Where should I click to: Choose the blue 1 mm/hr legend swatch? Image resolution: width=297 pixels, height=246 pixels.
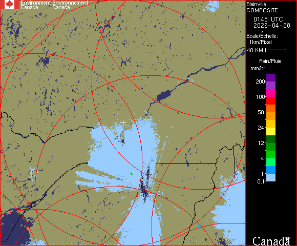(x=271, y=170)
